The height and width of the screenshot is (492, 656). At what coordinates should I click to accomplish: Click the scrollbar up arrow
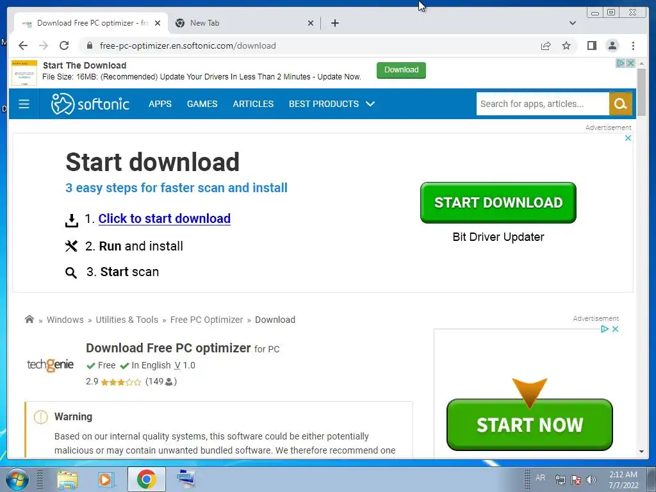(641, 63)
